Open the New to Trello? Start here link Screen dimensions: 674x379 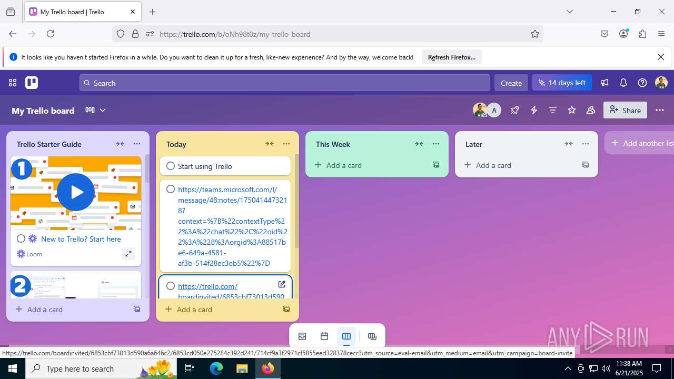[81, 239]
